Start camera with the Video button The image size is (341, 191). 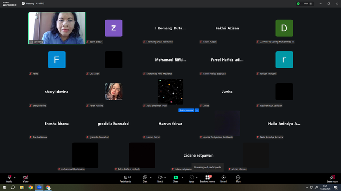[x=26, y=179]
